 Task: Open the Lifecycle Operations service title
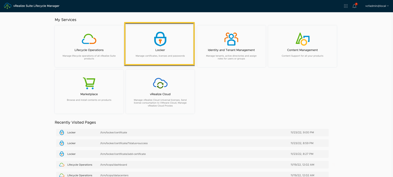89,50
